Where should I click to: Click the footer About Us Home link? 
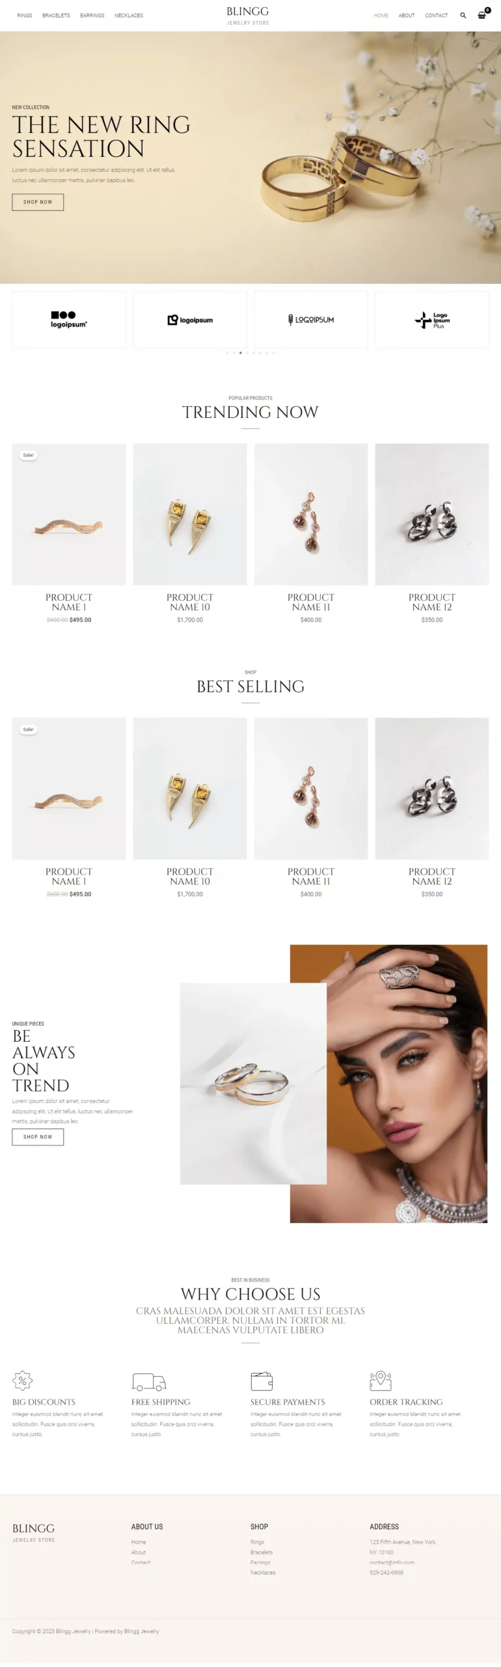(x=139, y=1541)
